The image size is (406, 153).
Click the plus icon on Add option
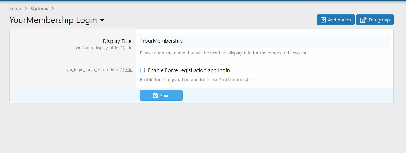point(323,20)
